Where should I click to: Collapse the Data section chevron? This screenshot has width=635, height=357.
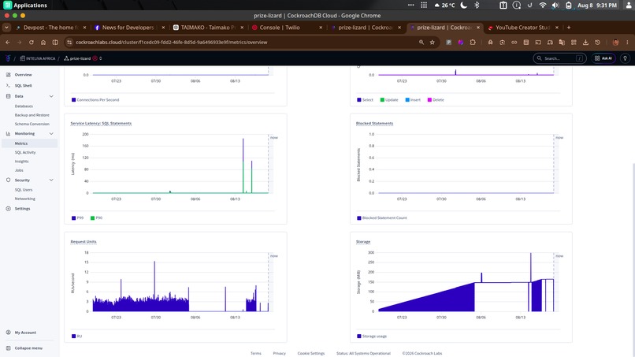51,96
